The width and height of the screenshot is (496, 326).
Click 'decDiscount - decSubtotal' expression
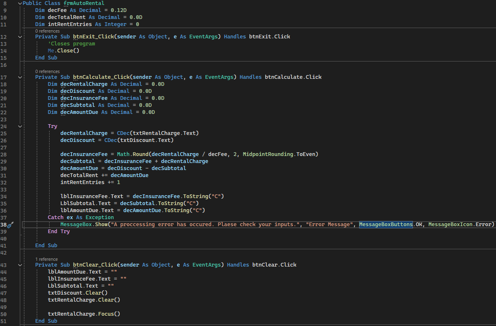[147, 168]
